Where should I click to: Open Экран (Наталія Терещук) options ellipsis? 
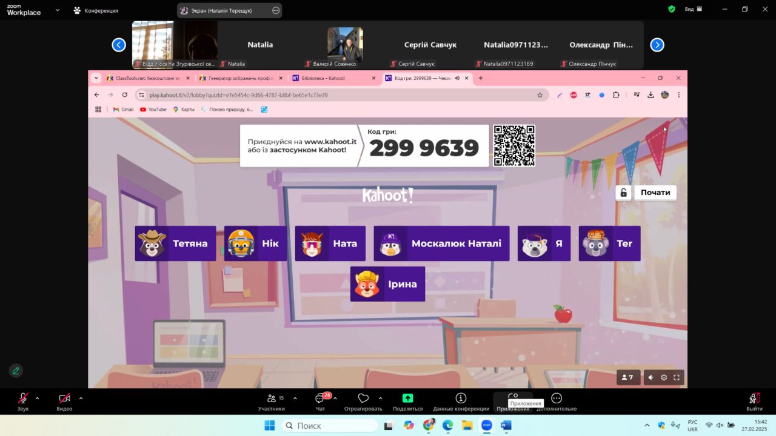click(276, 10)
